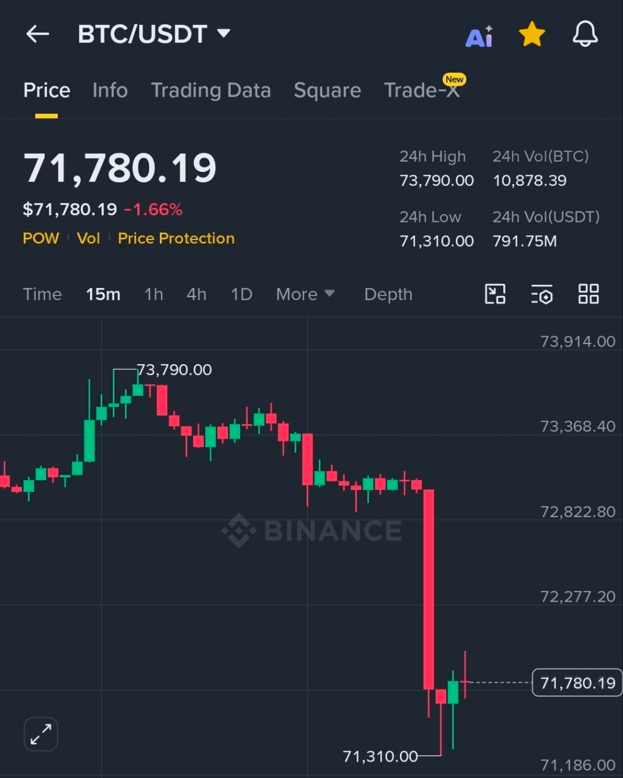Open the chart drawing tools icon
623x778 pixels.
(x=495, y=294)
